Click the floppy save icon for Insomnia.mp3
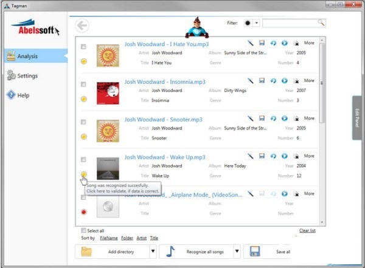 pos(262,80)
